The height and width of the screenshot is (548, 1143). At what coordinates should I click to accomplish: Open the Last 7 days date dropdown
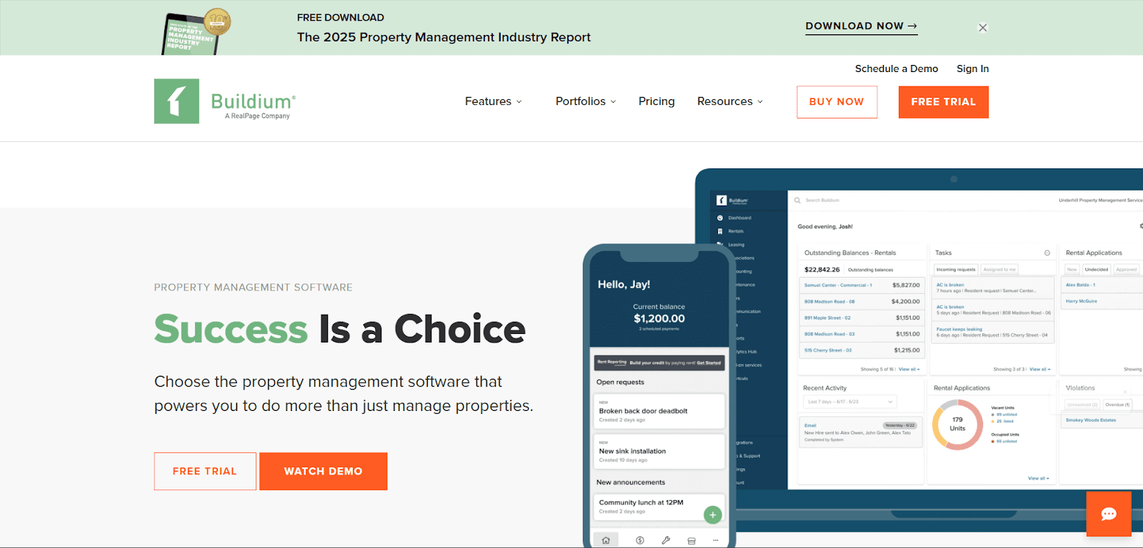pos(849,402)
